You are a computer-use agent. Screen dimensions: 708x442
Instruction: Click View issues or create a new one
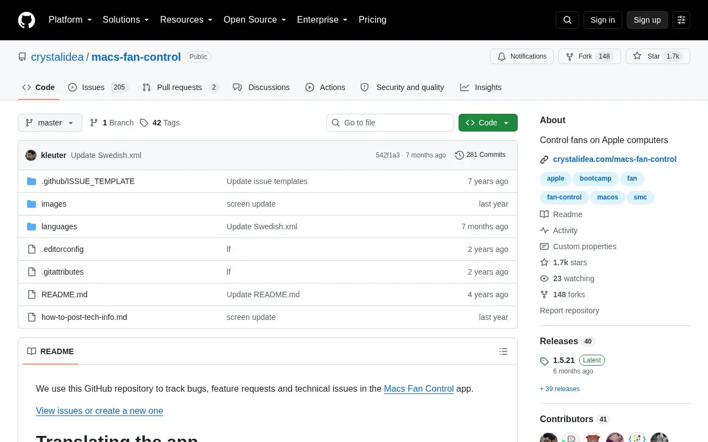(x=100, y=411)
